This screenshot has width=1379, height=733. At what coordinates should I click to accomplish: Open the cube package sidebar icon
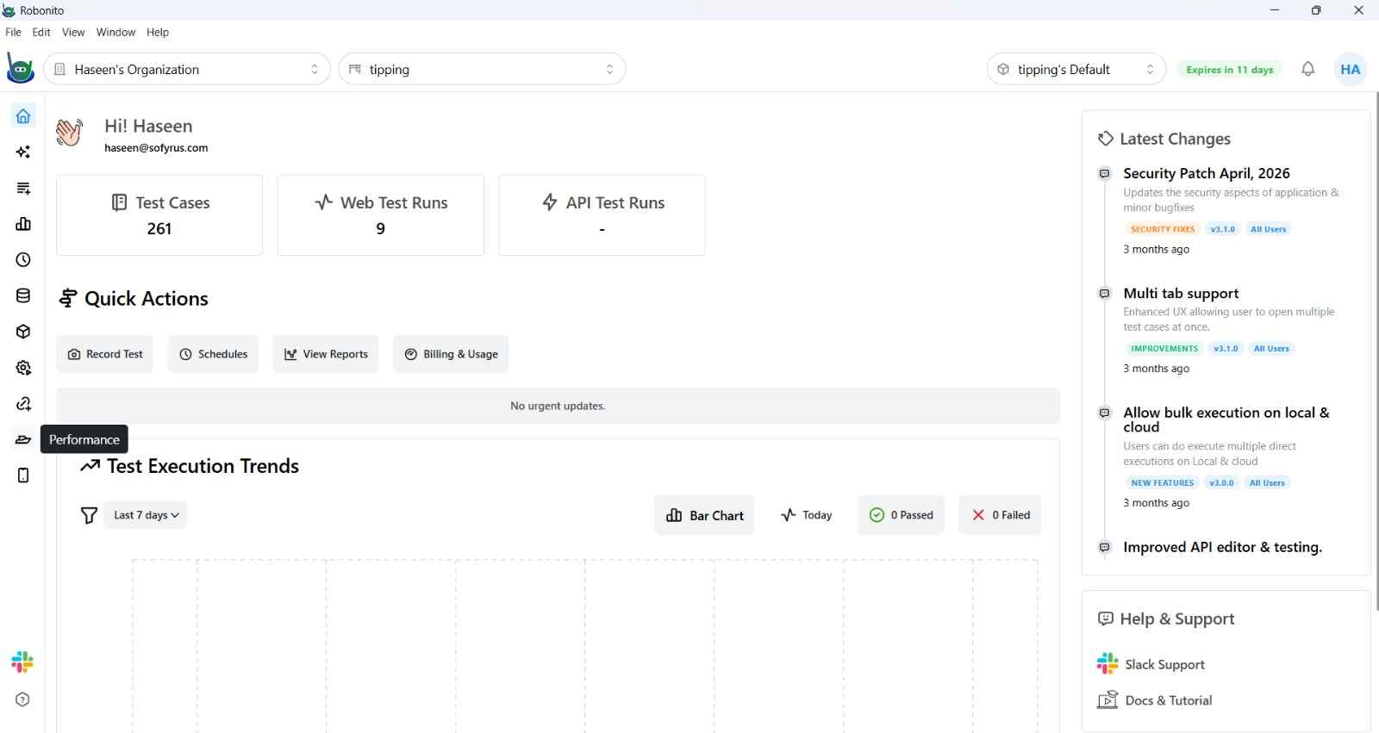(23, 332)
